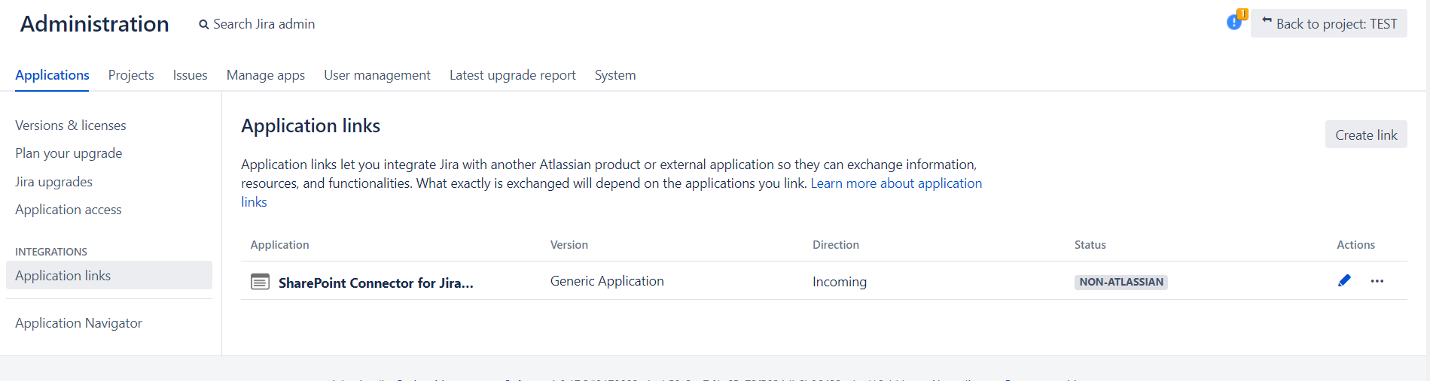
Task: Switch to the Issues tab
Action: [x=190, y=75]
